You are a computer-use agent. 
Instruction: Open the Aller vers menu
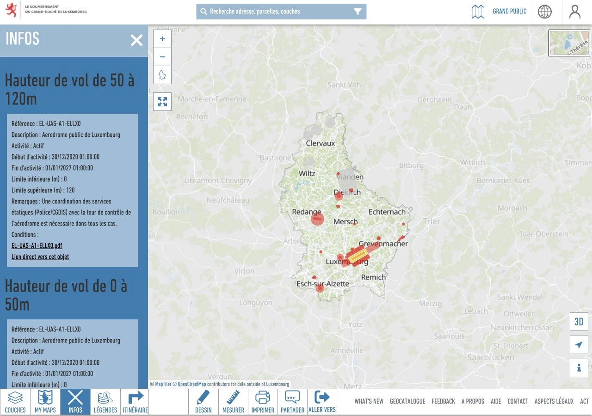(x=322, y=402)
